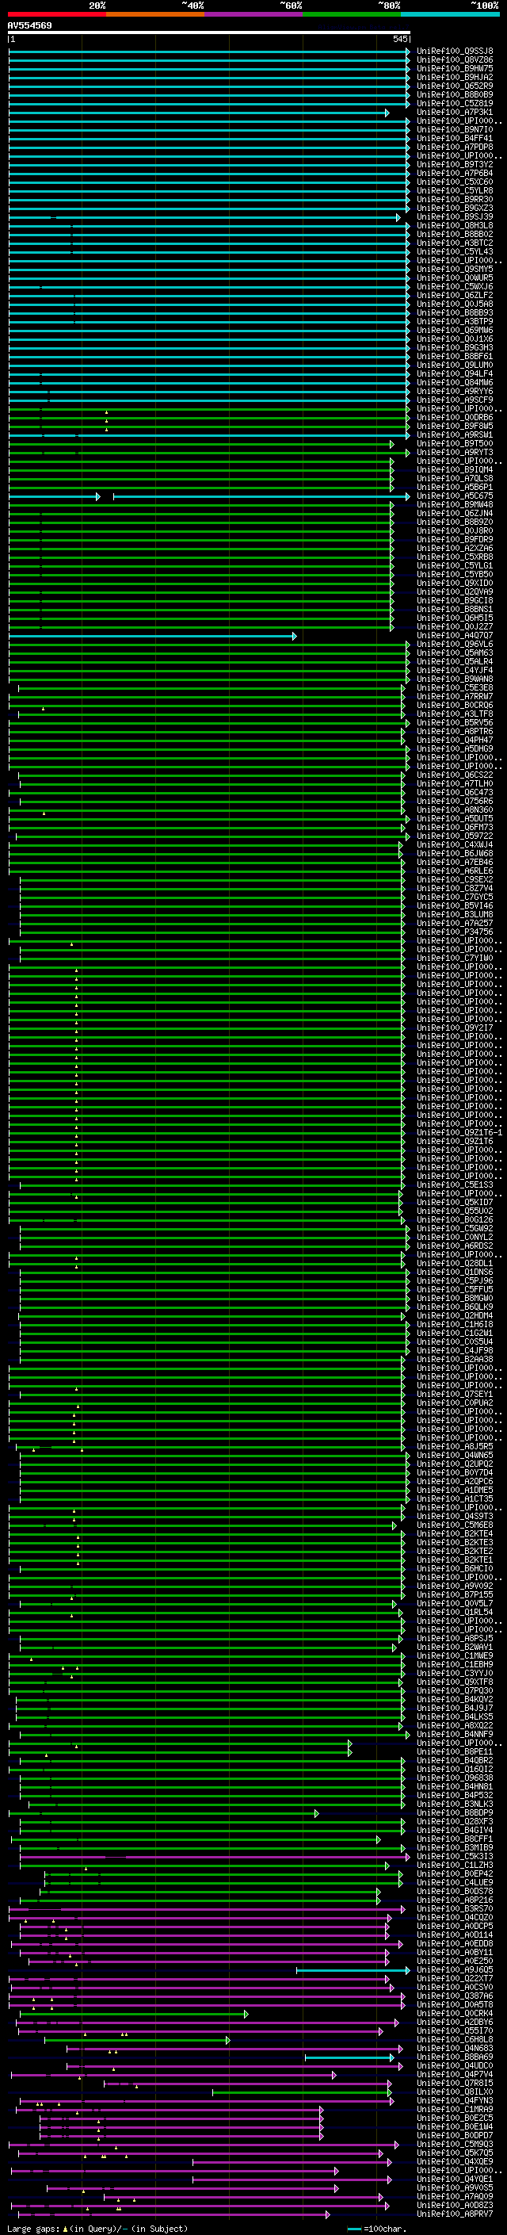
Task: Click the UniRef100_Q2HDM4 label
Action: tap(455, 1315)
